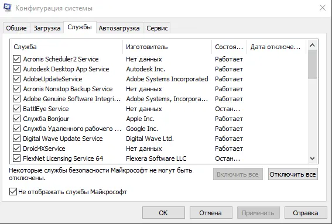Click Digital Wave Update Service name
This screenshot has width=332, height=224.
click(63, 139)
